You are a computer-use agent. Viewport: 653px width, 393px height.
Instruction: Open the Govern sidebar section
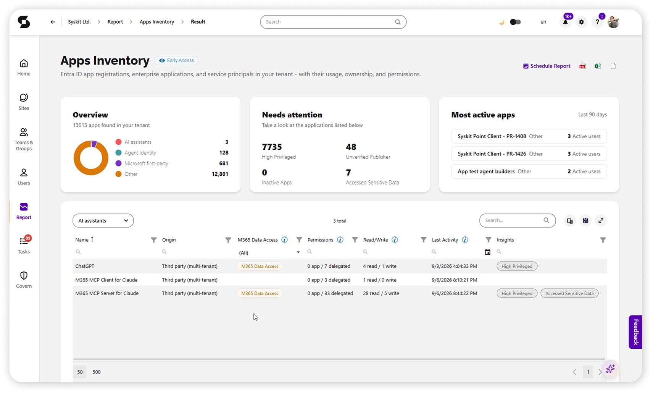[x=24, y=280]
